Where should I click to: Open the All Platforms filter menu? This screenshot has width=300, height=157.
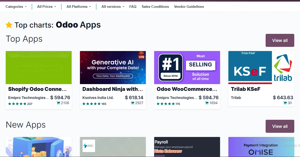(79, 7)
